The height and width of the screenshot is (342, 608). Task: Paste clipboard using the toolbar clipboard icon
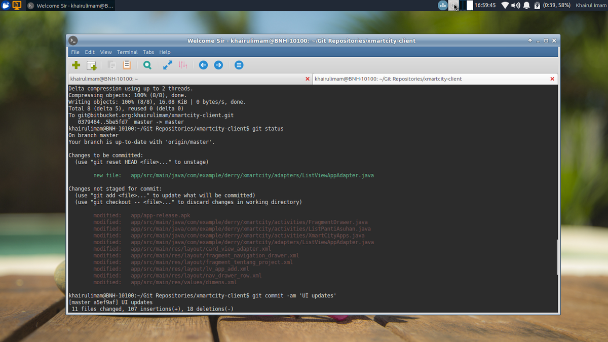[127, 65]
